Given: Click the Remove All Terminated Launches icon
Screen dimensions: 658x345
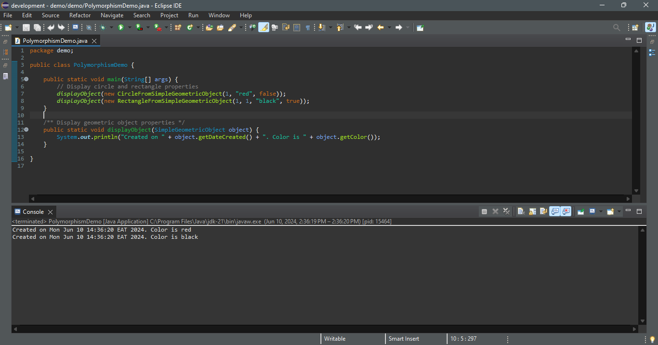Looking at the screenshot, I should [x=506, y=211].
